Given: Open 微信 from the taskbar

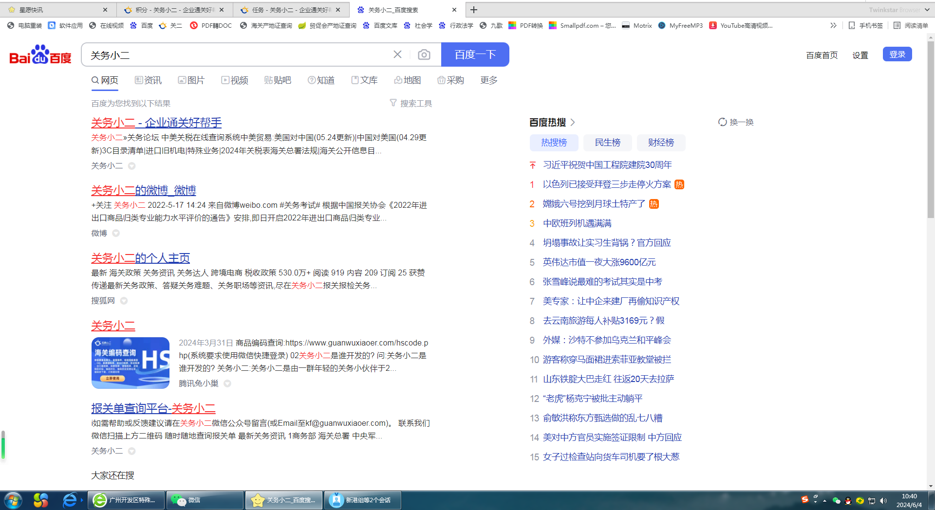Looking at the screenshot, I should pyautogui.click(x=205, y=500).
